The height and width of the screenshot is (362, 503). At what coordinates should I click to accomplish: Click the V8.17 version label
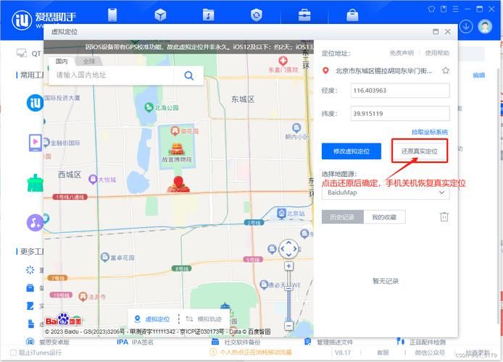[343, 353]
